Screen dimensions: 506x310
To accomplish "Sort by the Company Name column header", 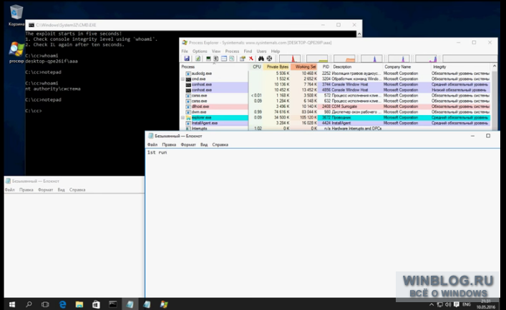I will (407, 66).
